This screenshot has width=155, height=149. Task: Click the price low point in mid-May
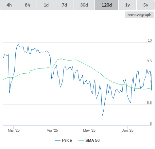pyautogui.click(x=102, y=115)
